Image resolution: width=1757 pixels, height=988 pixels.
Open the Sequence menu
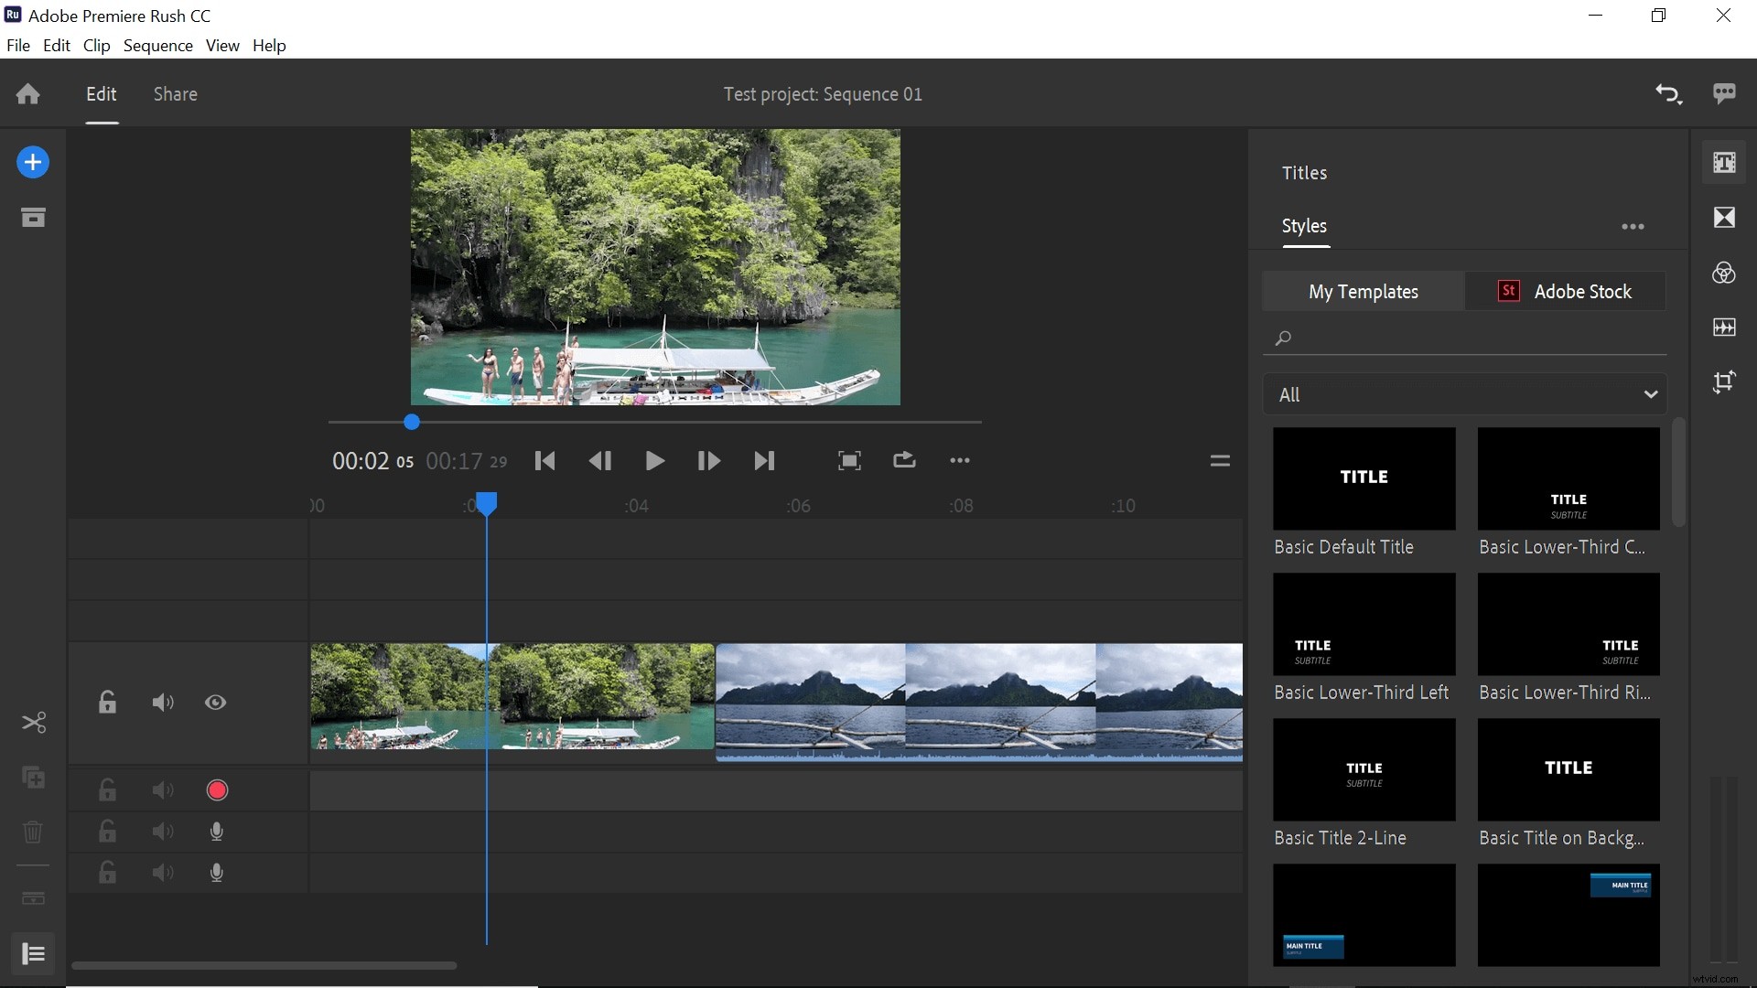[x=158, y=45]
